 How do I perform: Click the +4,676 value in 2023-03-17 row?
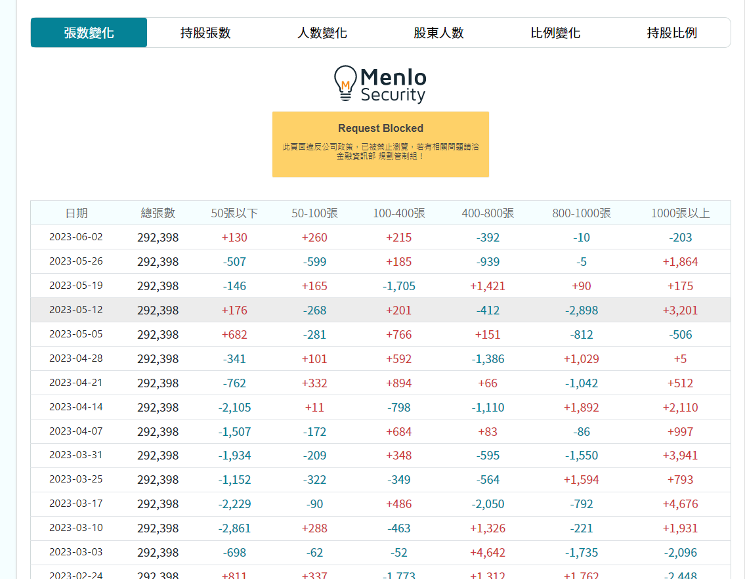pyautogui.click(x=680, y=504)
